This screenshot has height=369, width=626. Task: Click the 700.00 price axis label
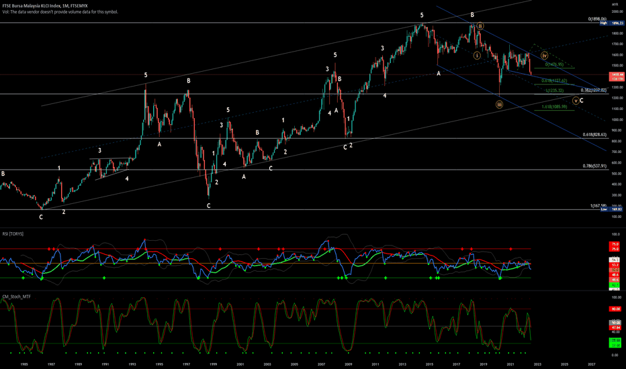617,152
